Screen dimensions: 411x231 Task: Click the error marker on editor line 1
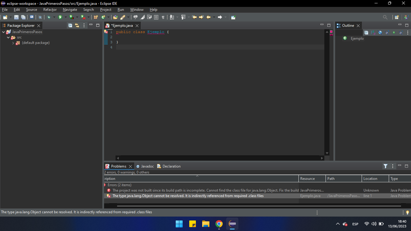[106, 32]
